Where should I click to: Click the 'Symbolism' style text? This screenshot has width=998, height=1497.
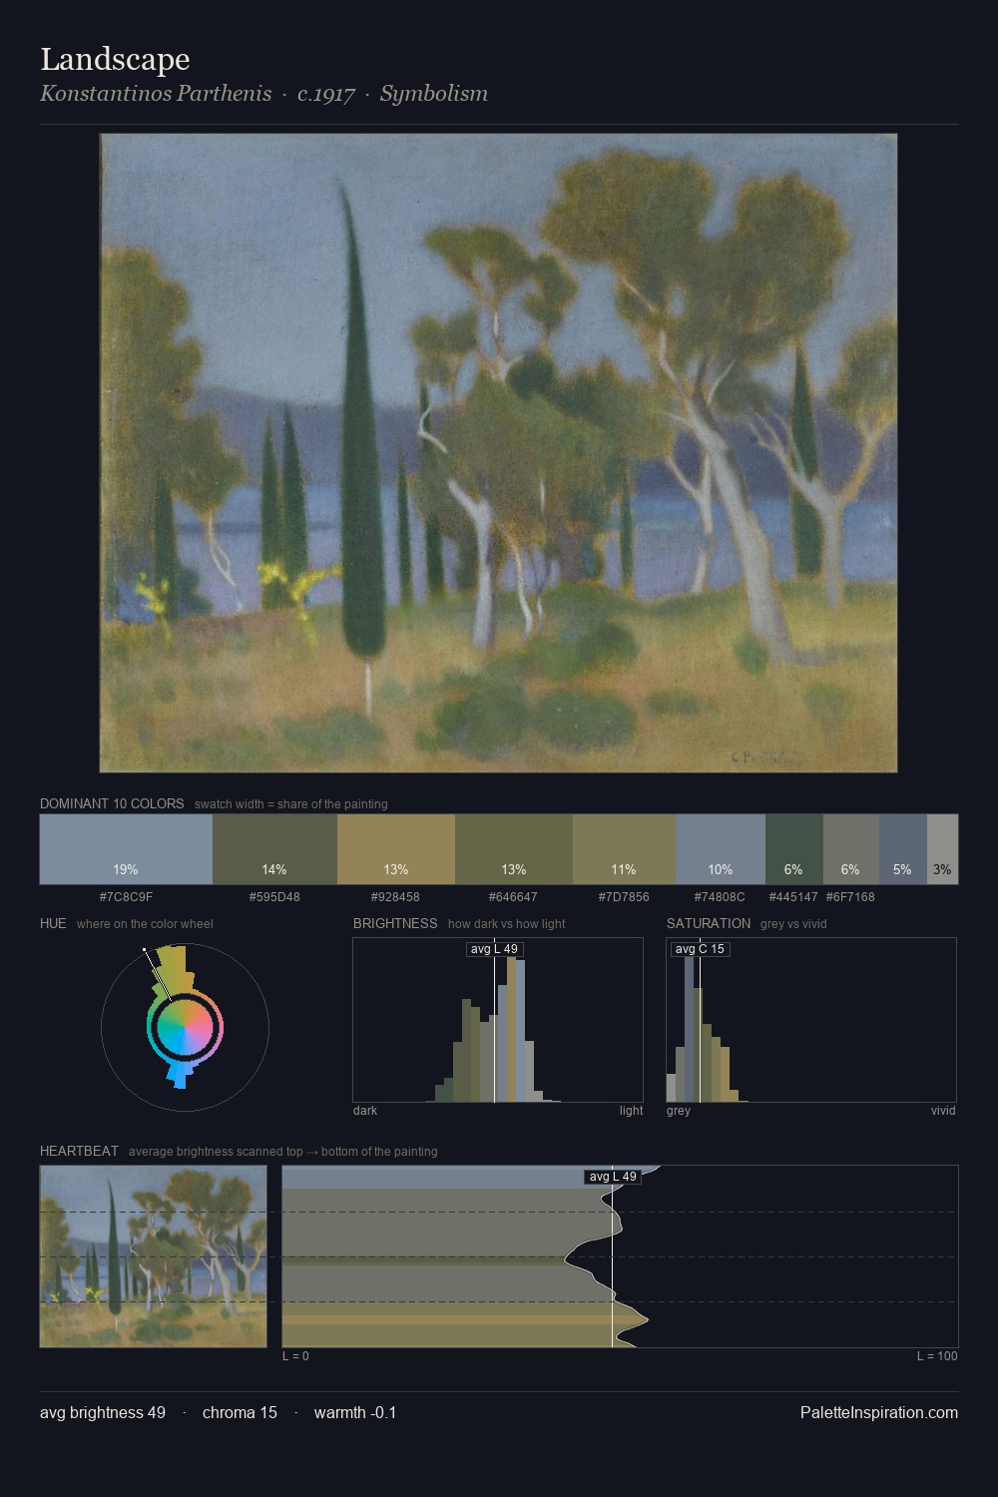pyautogui.click(x=434, y=94)
